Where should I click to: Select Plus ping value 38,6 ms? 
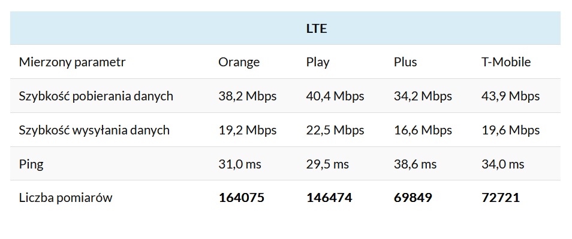[416, 164]
